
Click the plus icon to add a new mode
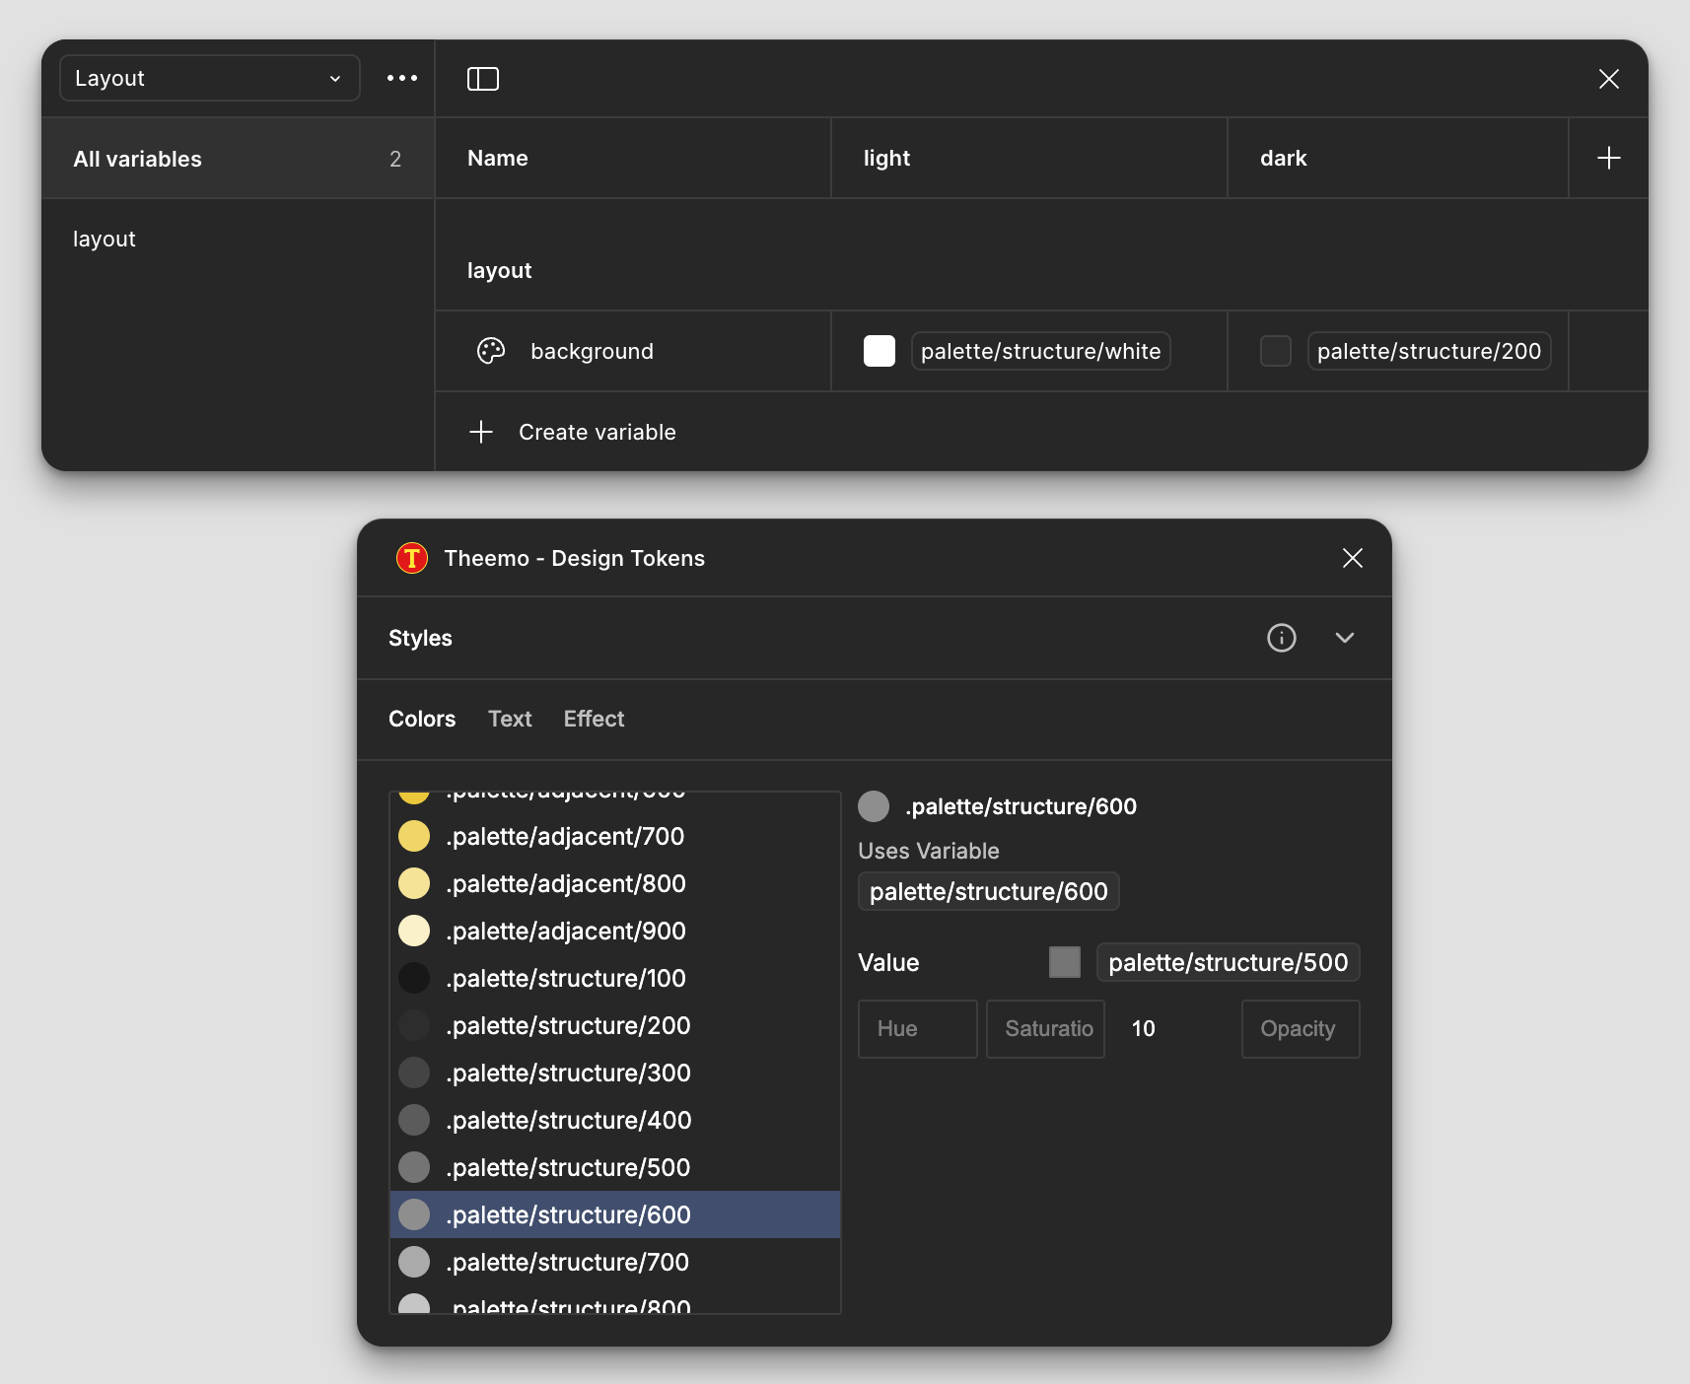pos(1607,157)
